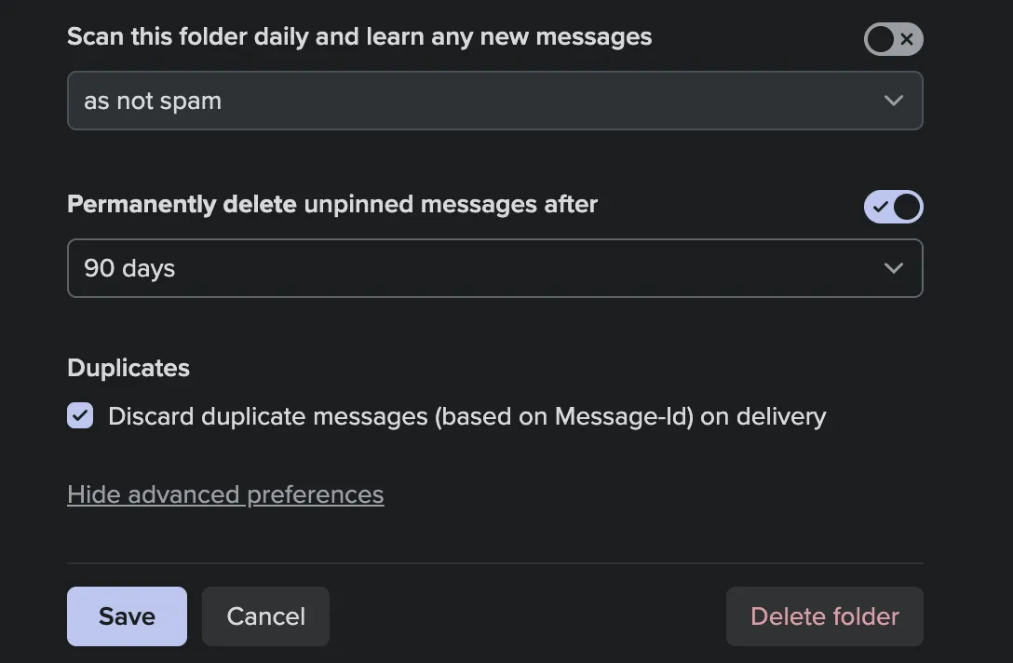The image size is (1013, 663).
Task: Click the checkmark inside the duplicates checkbox
Action: click(x=79, y=415)
